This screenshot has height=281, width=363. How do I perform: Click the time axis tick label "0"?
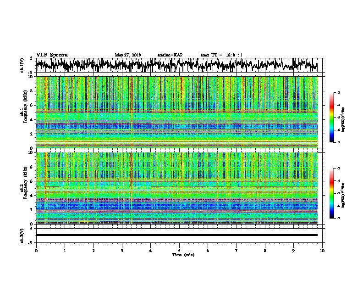(36, 250)
